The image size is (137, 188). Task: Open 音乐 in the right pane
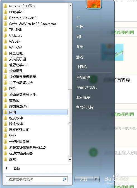tap(80, 47)
